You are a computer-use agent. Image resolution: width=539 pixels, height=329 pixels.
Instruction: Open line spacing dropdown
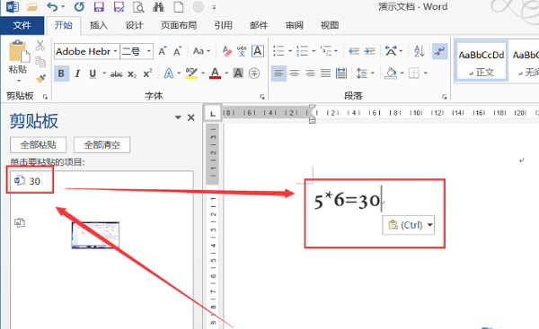pos(373,74)
